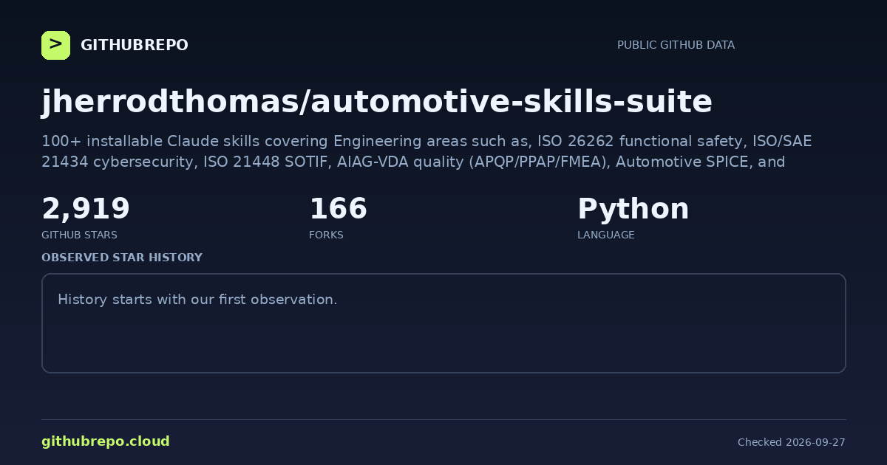This screenshot has height=465, width=887.
Task: Click the OBSERVED STAR HISTORY heading
Action: (122, 258)
